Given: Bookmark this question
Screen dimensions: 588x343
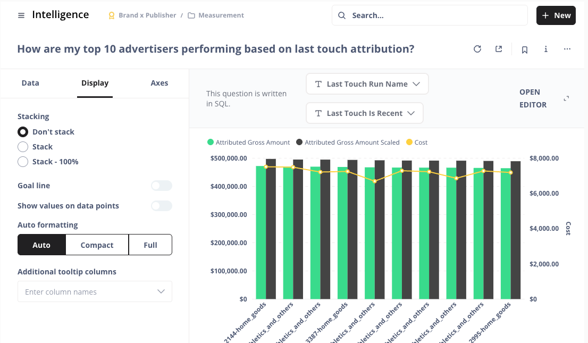Looking at the screenshot, I should (x=525, y=49).
